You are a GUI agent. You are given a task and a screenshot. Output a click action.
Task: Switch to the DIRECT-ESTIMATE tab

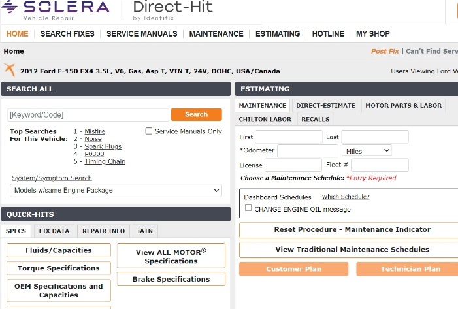tap(325, 105)
